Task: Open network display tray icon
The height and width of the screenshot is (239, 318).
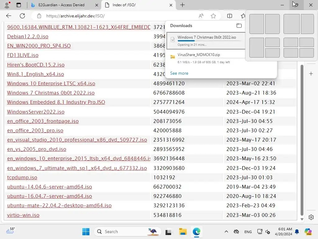Action: click(x=260, y=232)
